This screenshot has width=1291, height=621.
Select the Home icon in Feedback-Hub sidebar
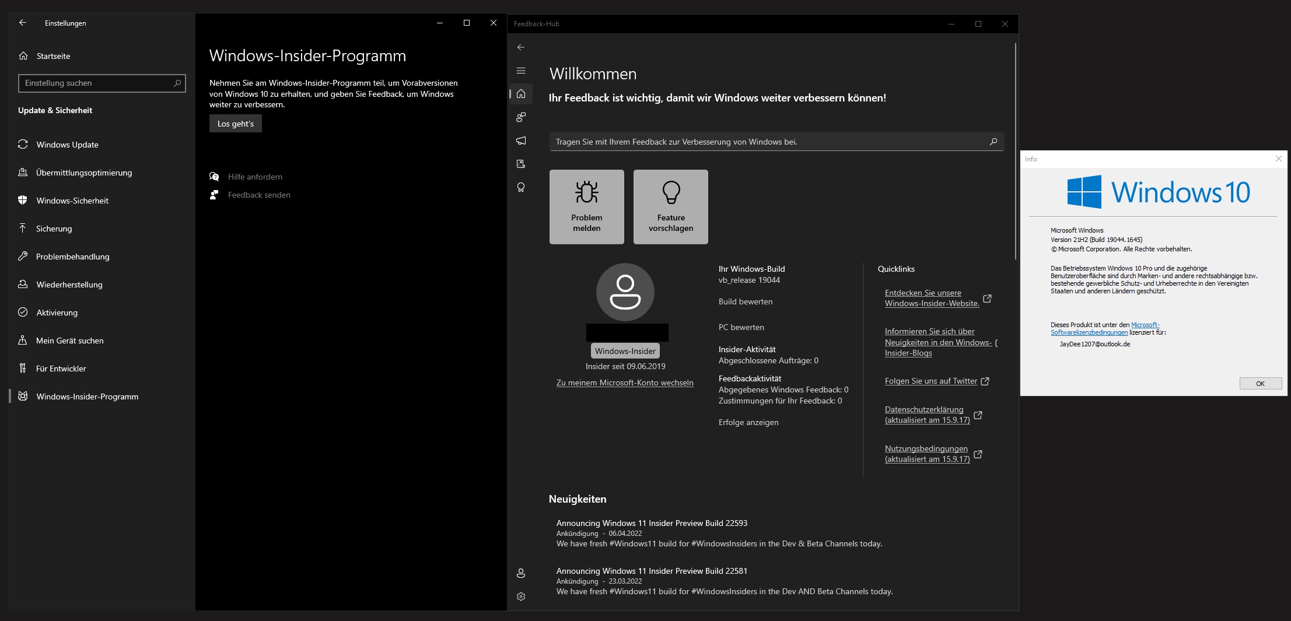pyautogui.click(x=521, y=94)
